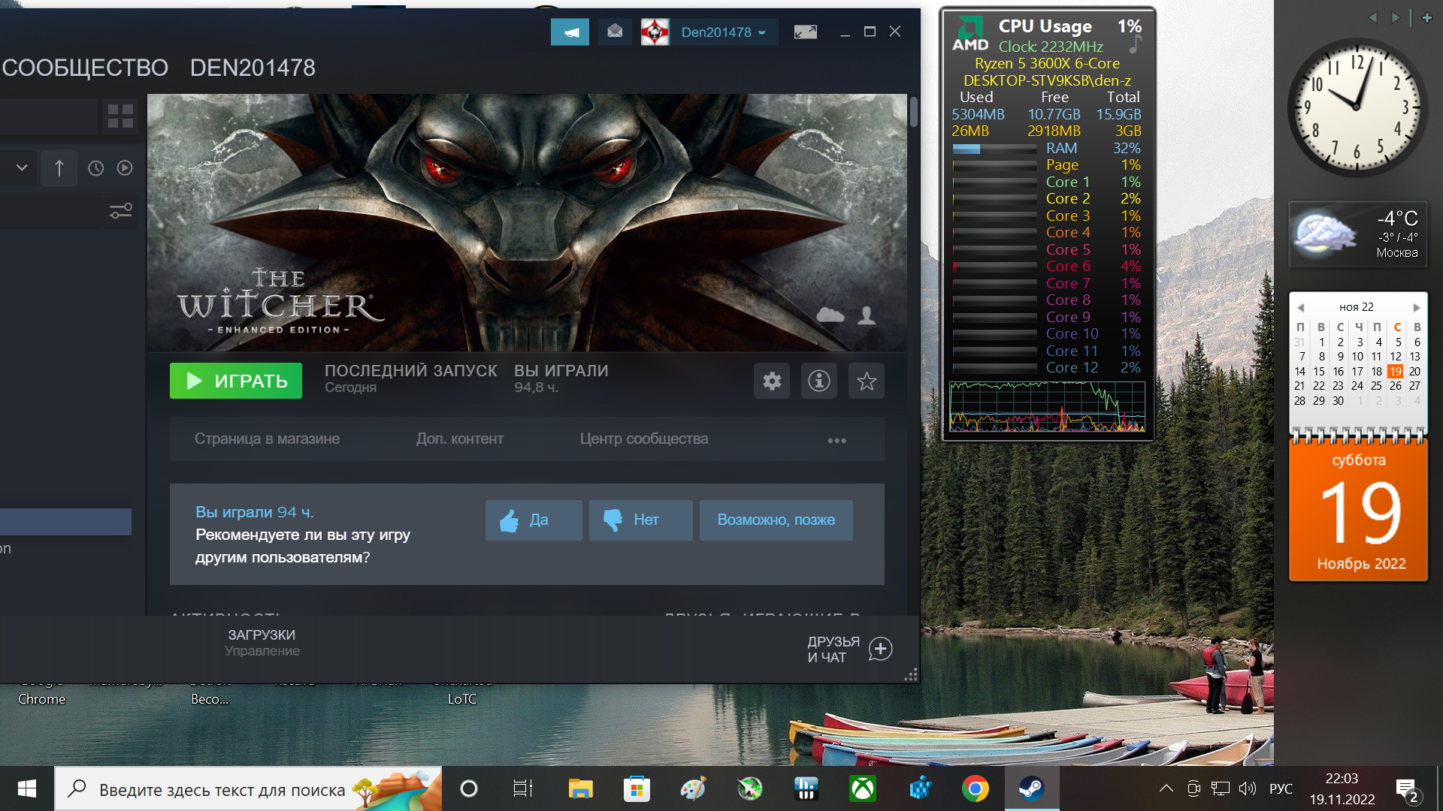Open library advanced filters sliders icon
Screen dimensions: 1443x811
coord(120,211)
